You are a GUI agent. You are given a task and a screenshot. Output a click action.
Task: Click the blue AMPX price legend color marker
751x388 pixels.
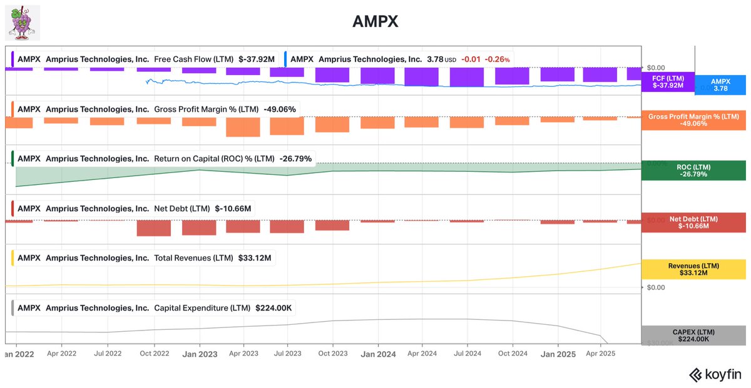click(x=285, y=59)
